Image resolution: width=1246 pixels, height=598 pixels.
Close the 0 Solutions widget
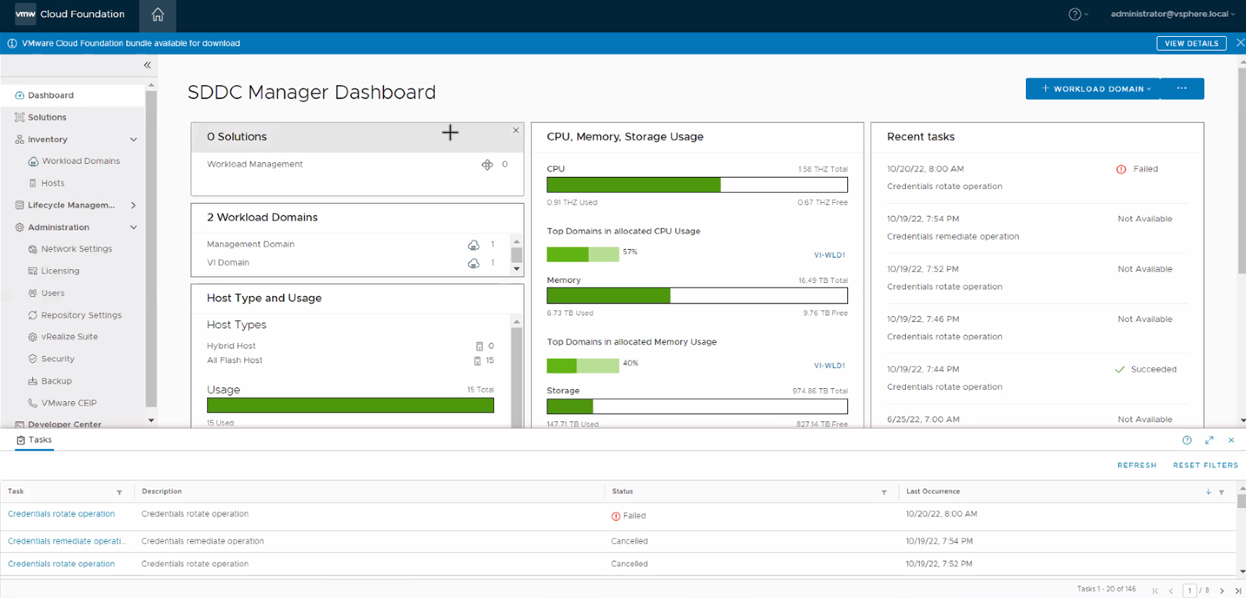point(516,131)
